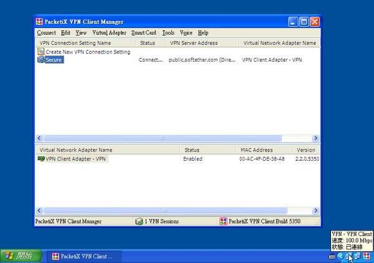The width and height of the screenshot is (374, 263).
Task: Sort by VPN Connection Setting Name column
Action: [x=85, y=43]
